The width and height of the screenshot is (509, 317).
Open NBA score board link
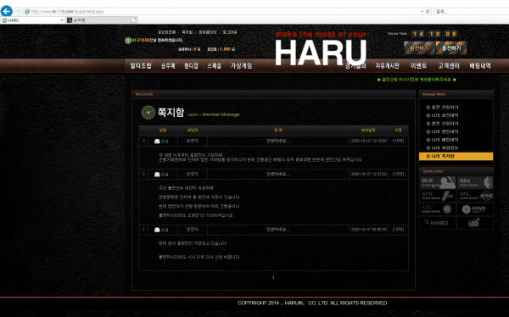(x=475, y=183)
